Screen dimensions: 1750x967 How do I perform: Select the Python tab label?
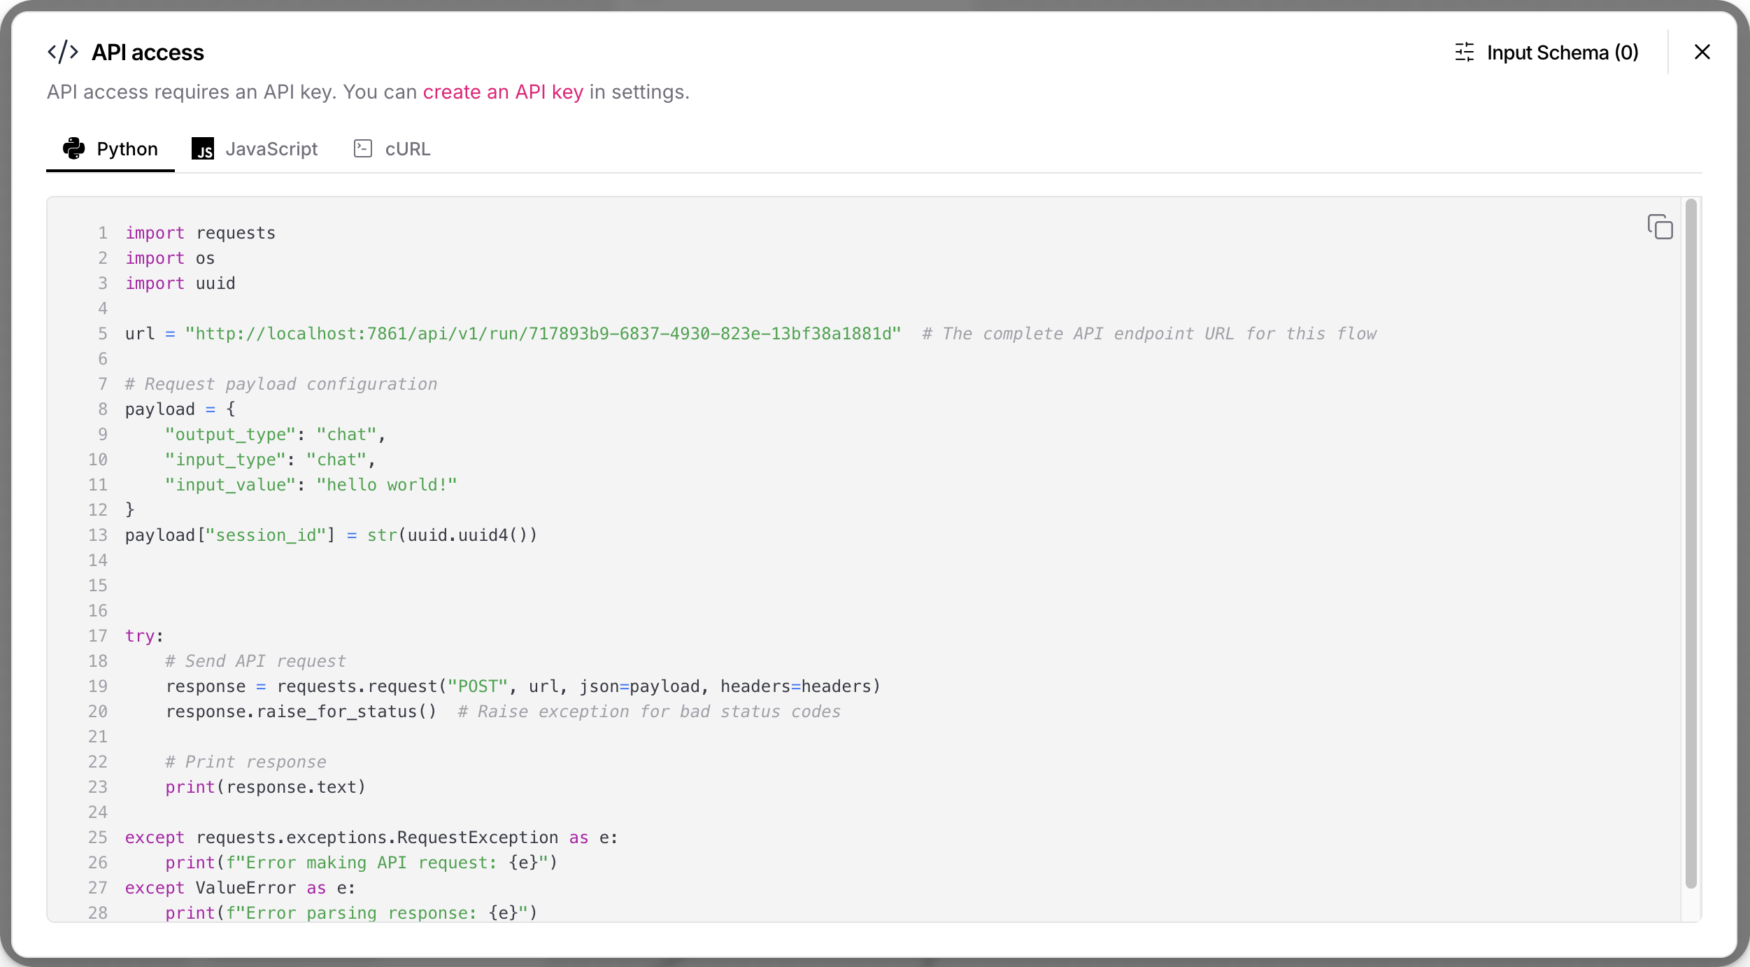pyautogui.click(x=127, y=149)
